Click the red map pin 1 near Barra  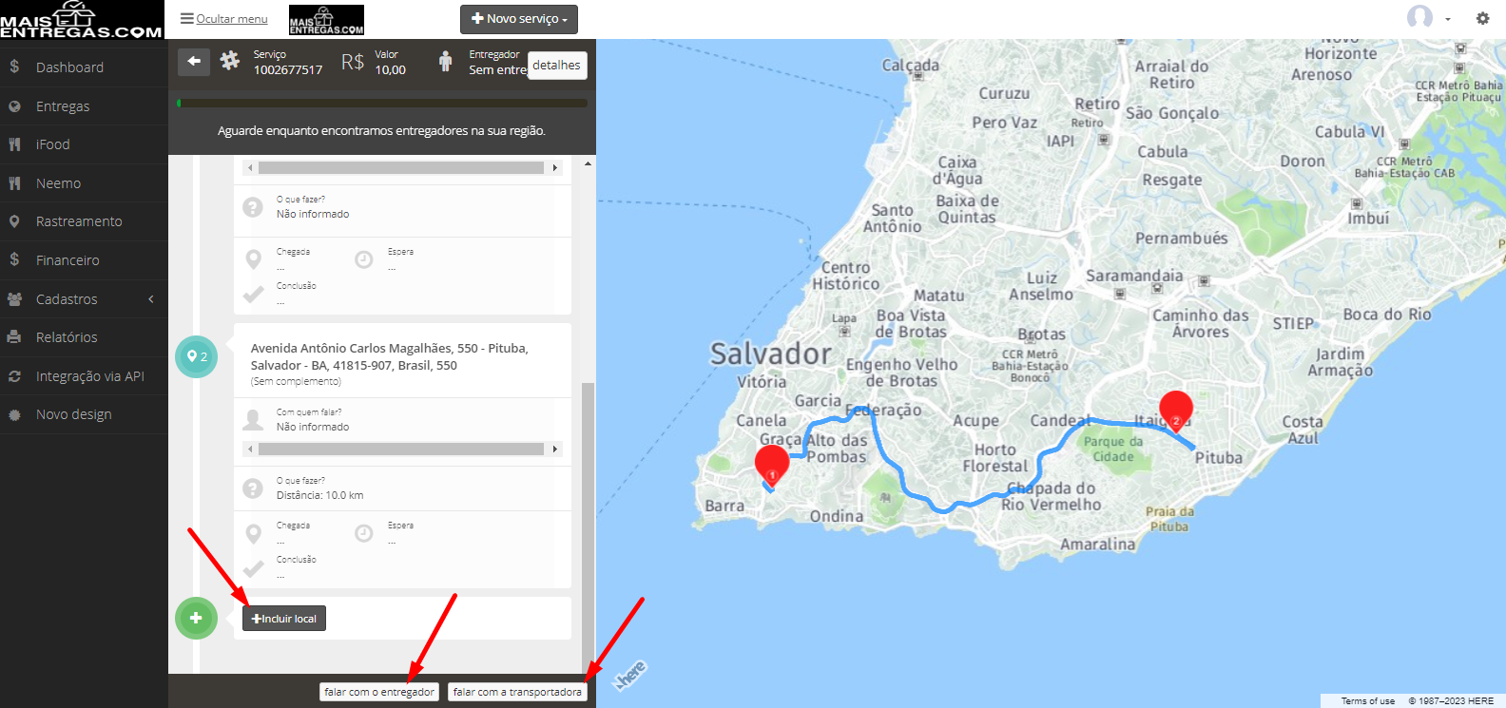point(771,466)
